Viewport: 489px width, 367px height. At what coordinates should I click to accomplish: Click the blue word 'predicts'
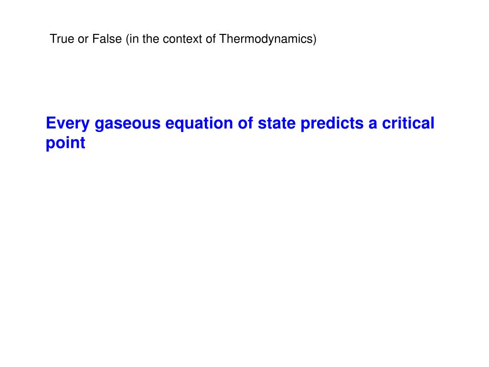tap(332, 124)
